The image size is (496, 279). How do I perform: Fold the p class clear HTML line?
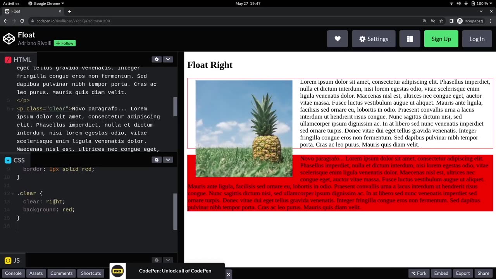(13, 109)
